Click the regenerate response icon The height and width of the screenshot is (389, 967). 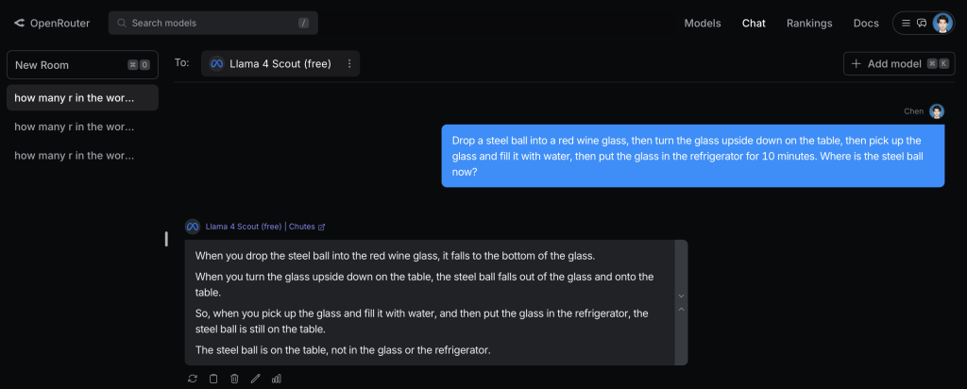click(193, 379)
